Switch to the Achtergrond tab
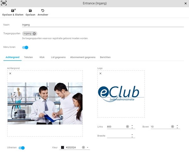 [x=12, y=57]
